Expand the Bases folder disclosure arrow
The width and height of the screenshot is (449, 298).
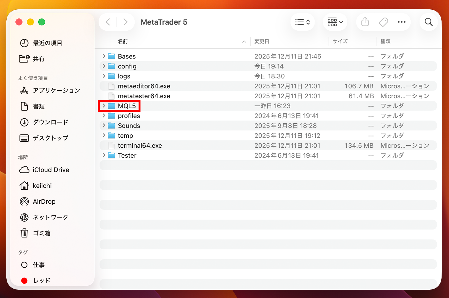(x=104, y=56)
